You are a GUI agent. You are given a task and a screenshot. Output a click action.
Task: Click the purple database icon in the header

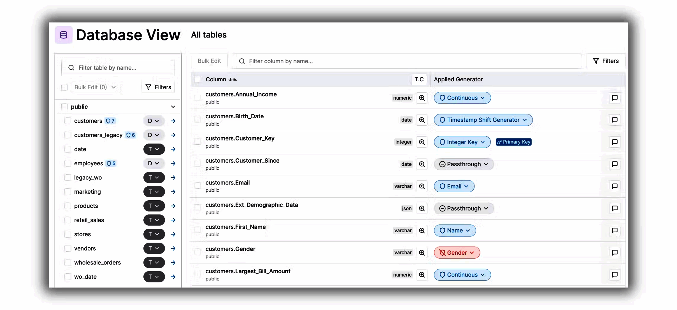[x=64, y=35]
